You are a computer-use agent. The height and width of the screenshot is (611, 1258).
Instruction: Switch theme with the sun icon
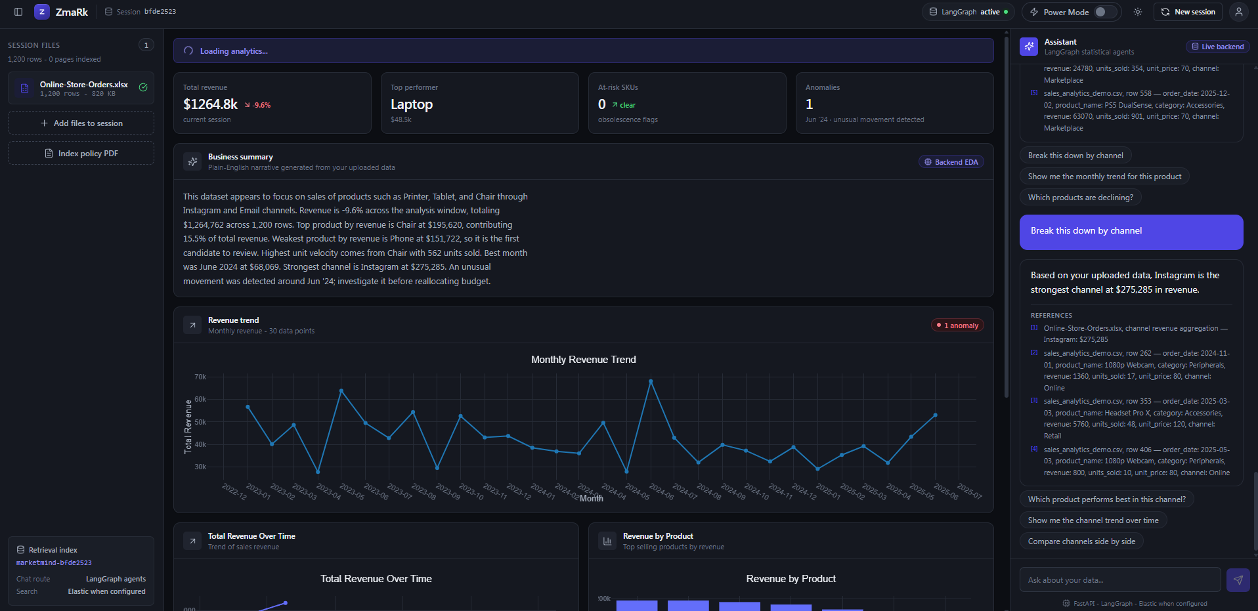(1138, 12)
